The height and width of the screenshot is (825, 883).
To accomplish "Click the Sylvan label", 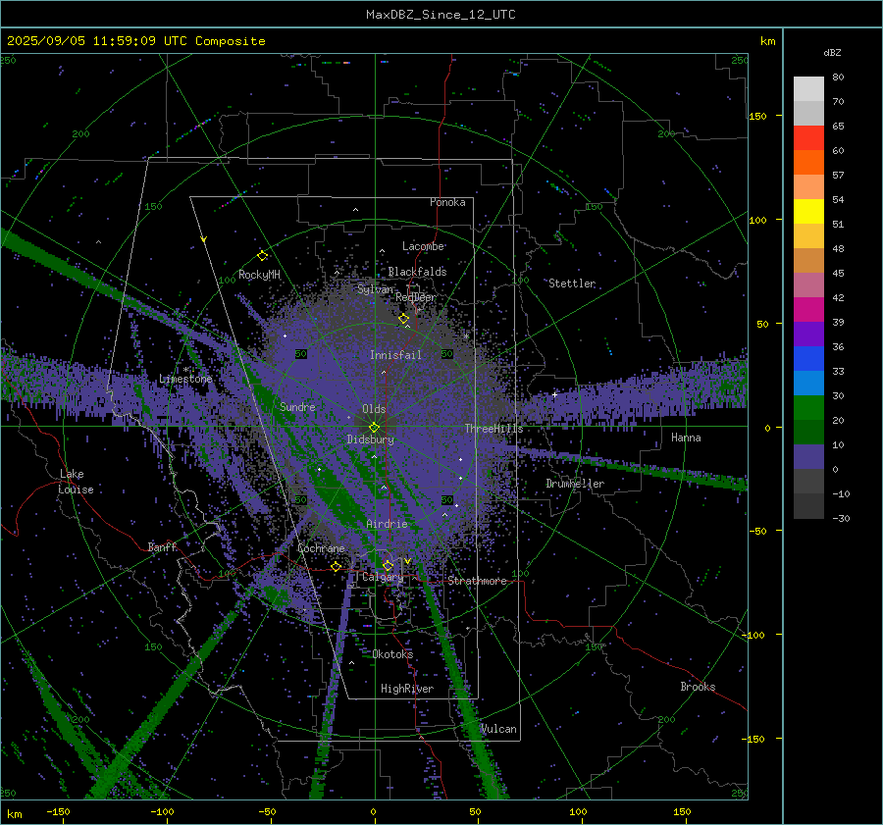I will 375,289.
